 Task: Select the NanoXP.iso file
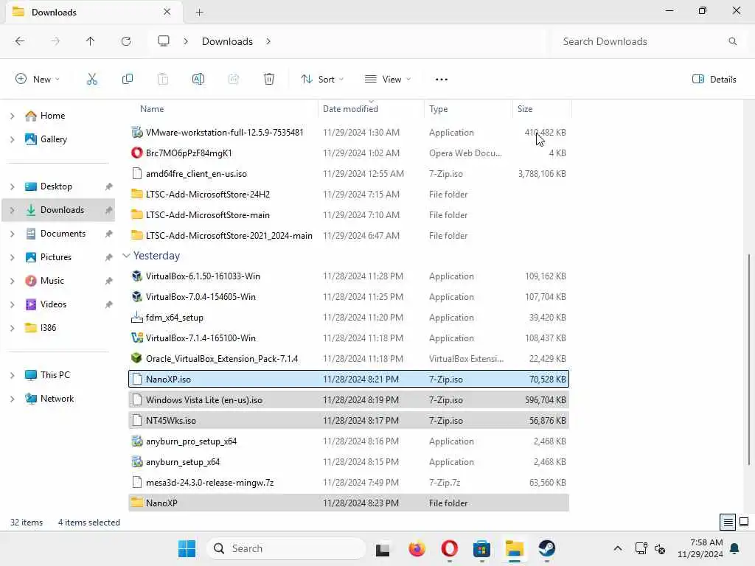tap(349, 379)
